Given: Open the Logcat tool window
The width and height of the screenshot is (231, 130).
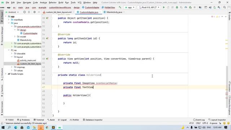Looking at the screenshot, I should click(x=62, y=120).
